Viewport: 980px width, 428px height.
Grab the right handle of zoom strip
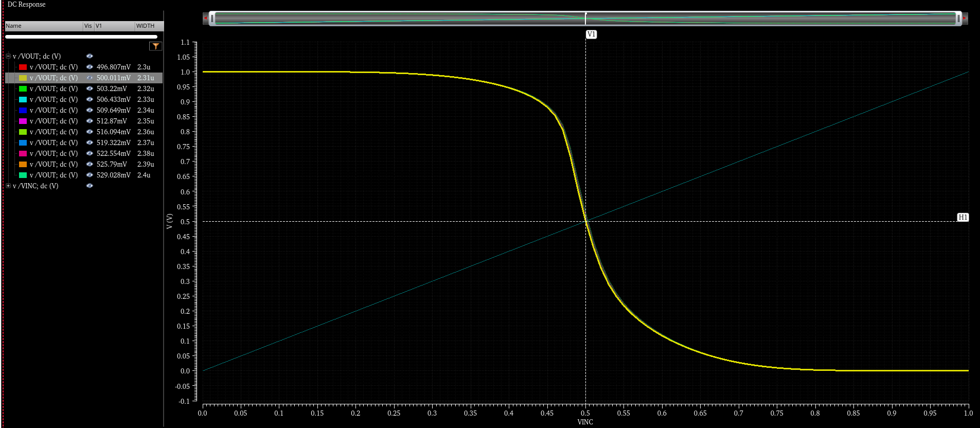click(958, 19)
